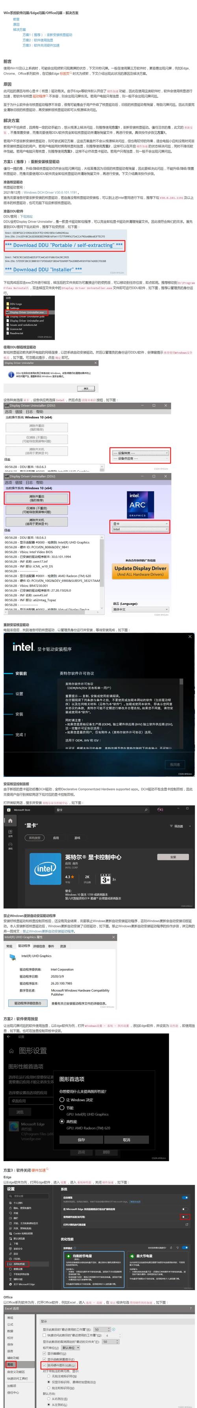Open the 原因 table of contents link

coord(16,25)
